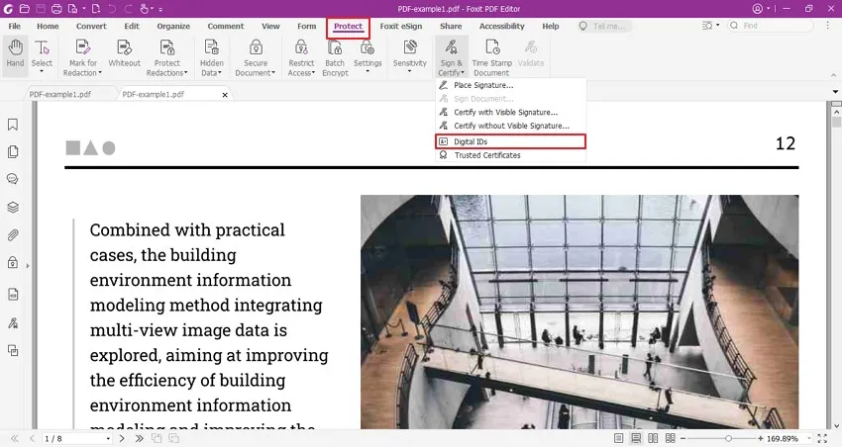Enable single page view mode
The height and width of the screenshot is (447, 842).
(x=618, y=438)
